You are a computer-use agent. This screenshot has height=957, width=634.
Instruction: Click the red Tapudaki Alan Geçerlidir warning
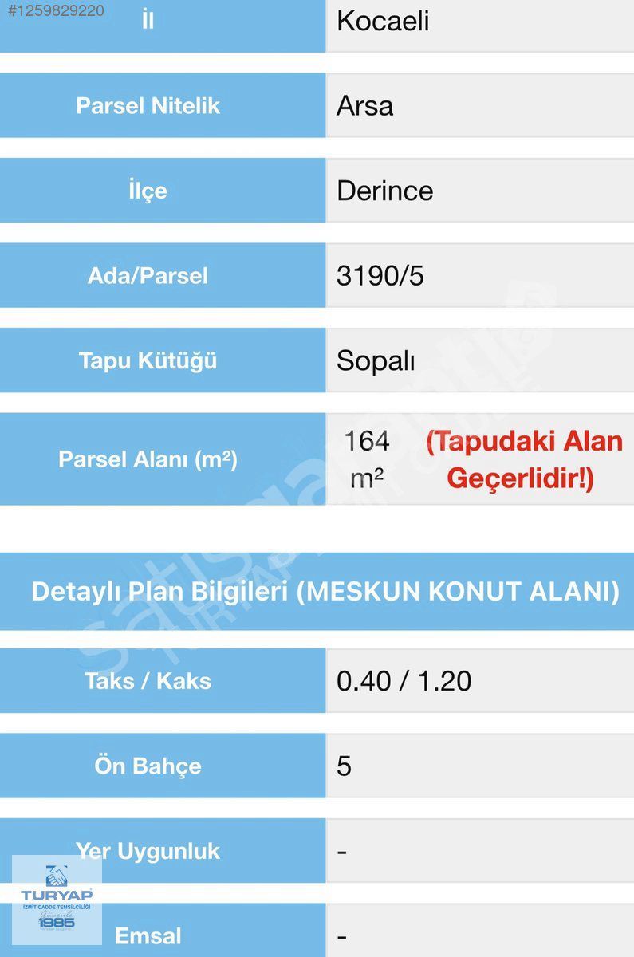pyautogui.click(x=523, y=459)
